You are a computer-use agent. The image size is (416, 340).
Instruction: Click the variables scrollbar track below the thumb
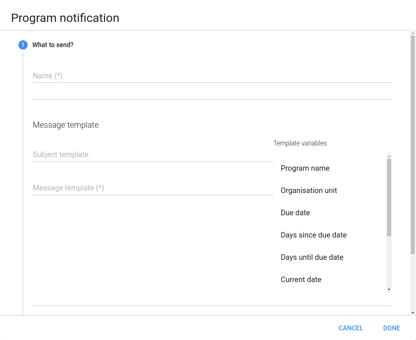389,261
